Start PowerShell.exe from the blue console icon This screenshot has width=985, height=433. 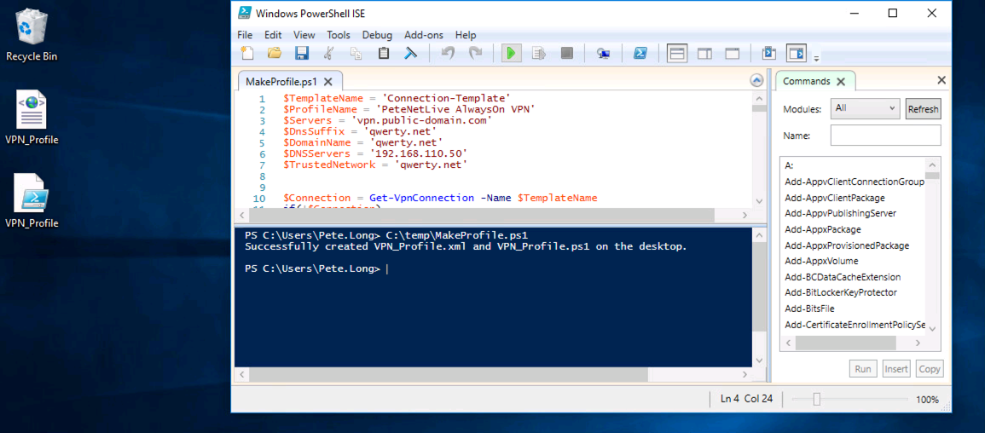pos(640,54)
